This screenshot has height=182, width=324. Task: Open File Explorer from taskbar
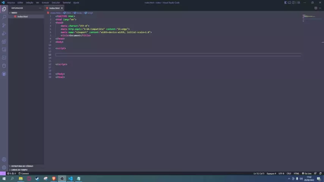coord(20,179)
